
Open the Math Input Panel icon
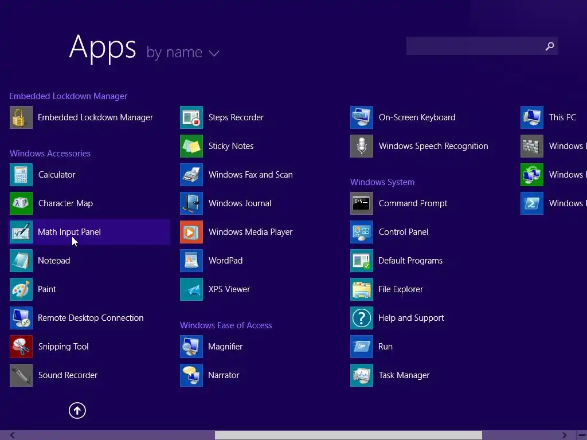click(21, 232)
